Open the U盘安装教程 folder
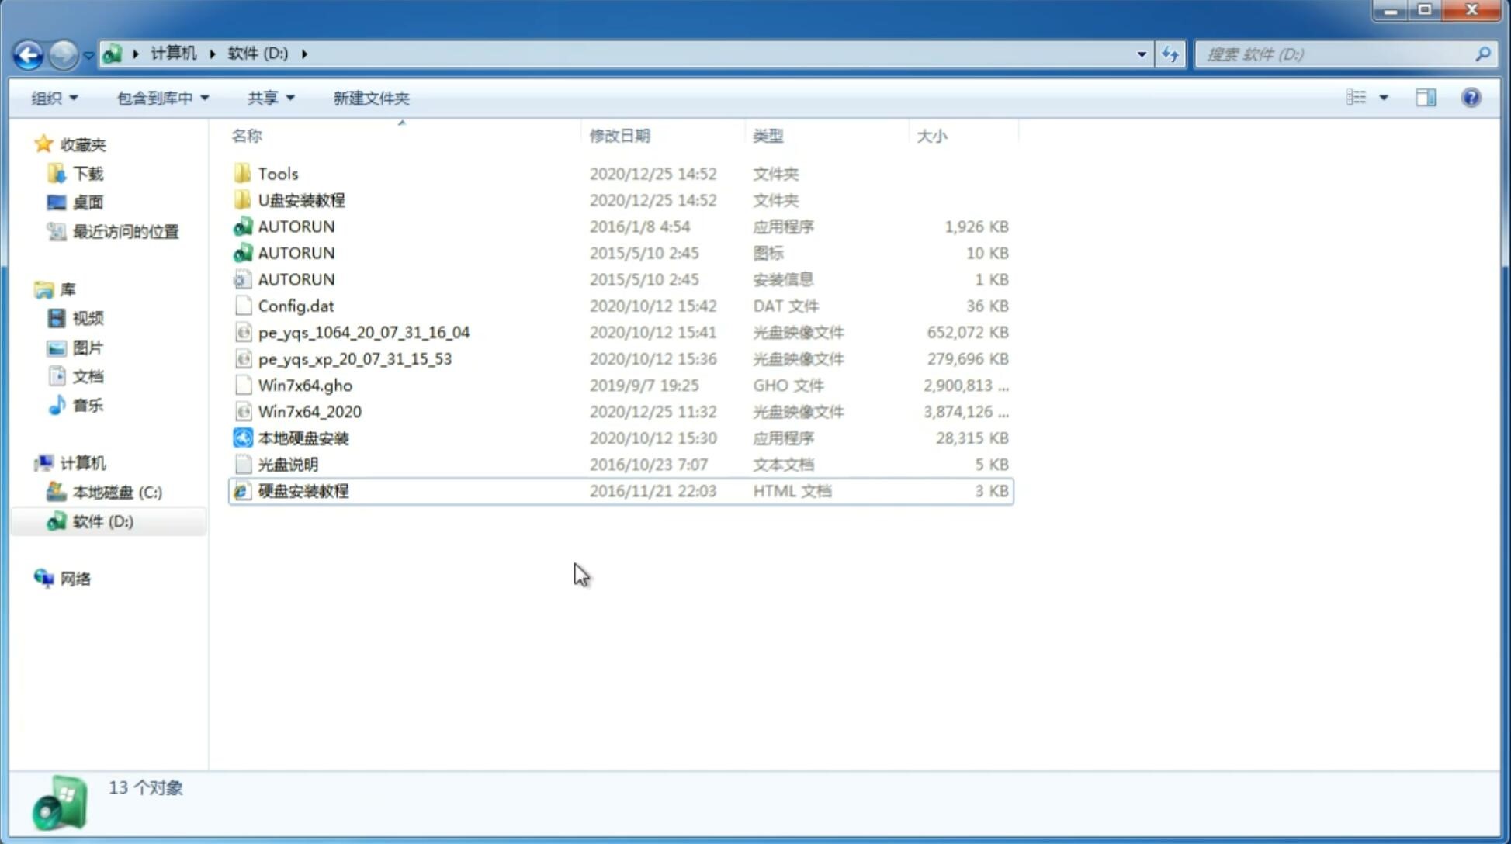1511x844 pixels. click(x=301, y=199)
